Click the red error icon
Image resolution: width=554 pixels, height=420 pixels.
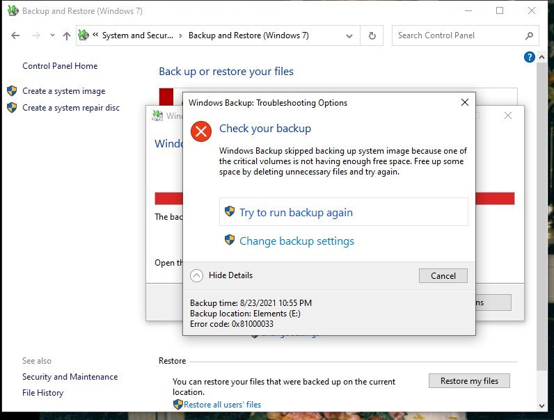(201, 131)
